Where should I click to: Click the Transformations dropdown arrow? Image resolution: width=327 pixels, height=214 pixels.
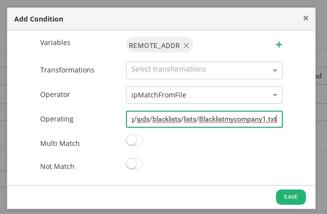tap(275, 71)
